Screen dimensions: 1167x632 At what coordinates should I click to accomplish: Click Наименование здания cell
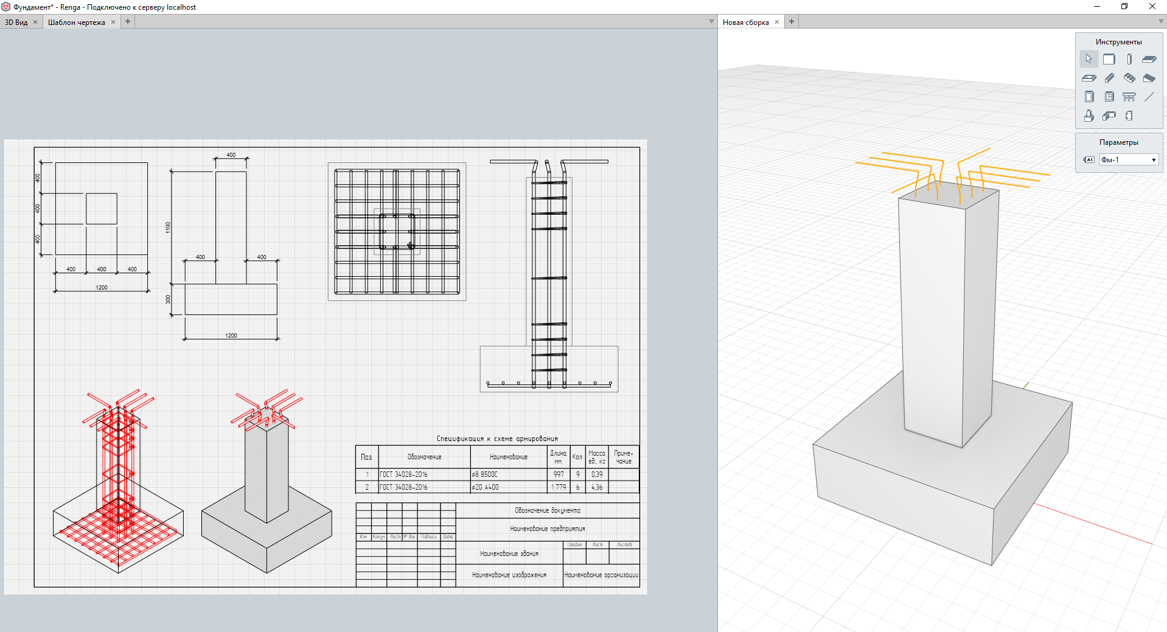tap(509, 554)
